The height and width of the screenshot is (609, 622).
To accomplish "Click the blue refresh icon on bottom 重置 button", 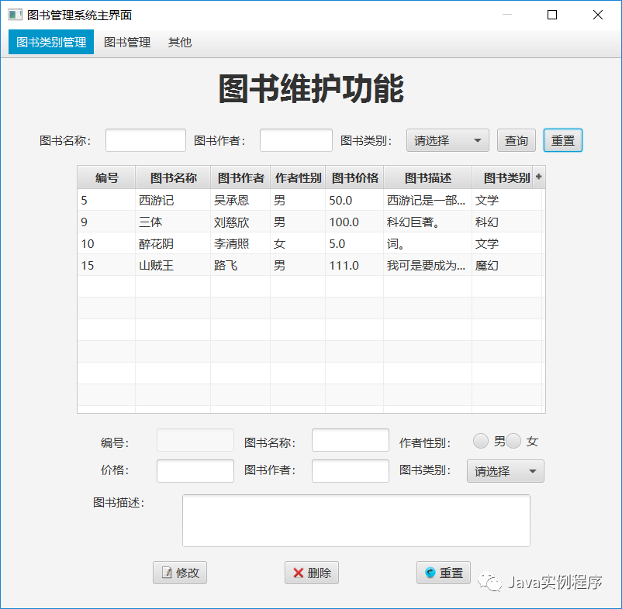I will 430,572.
